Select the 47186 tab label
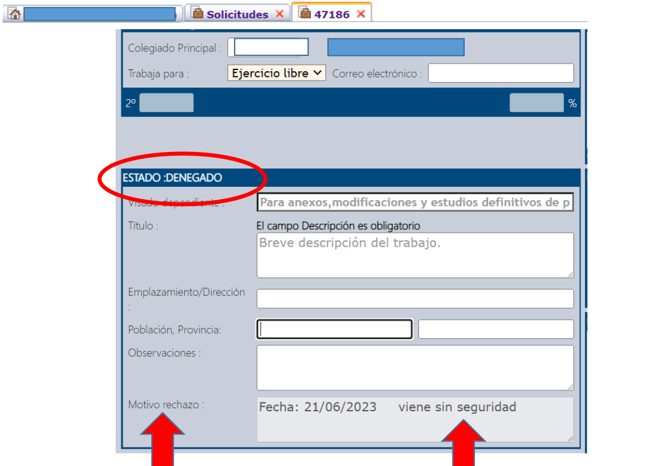Screen dimensions: 665x466 click(x=332, y=14)
